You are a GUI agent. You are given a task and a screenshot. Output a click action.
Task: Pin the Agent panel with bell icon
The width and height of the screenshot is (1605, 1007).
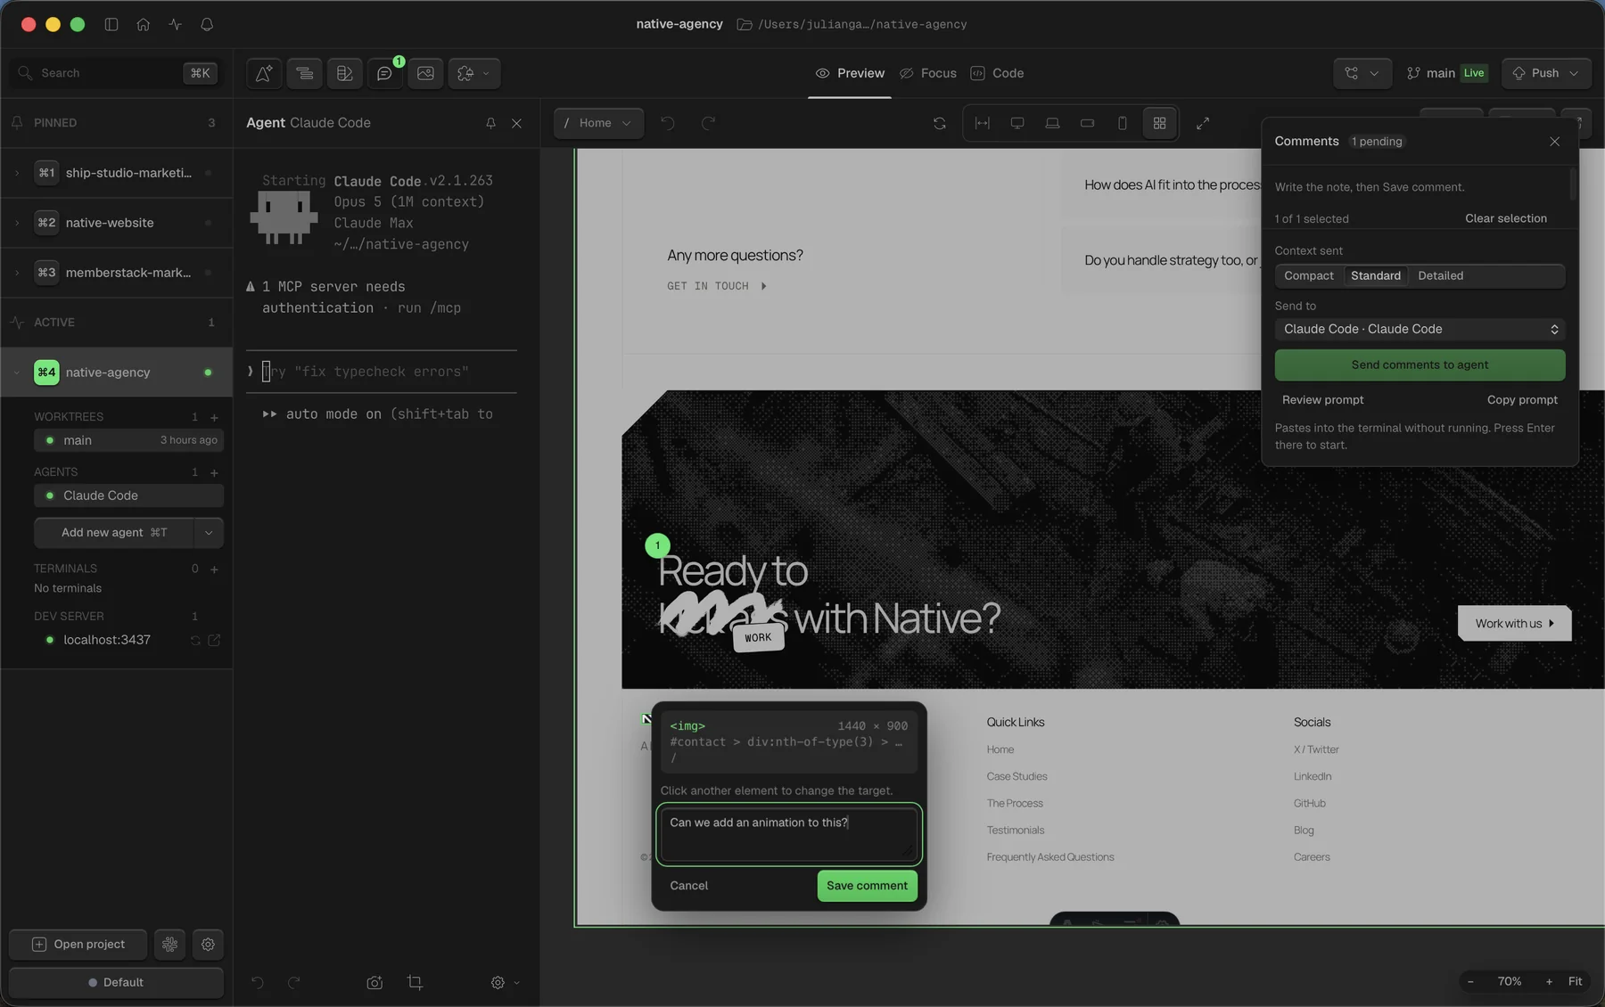[x=490, y=123]
